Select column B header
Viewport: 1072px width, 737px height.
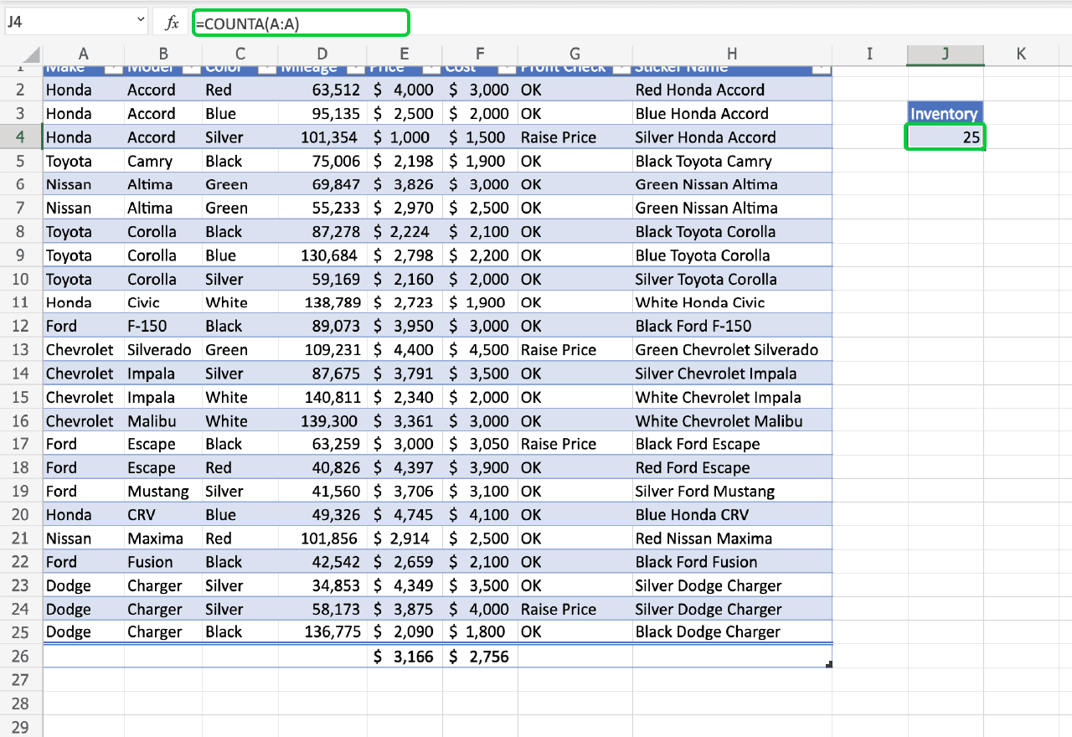coord(163,54)
